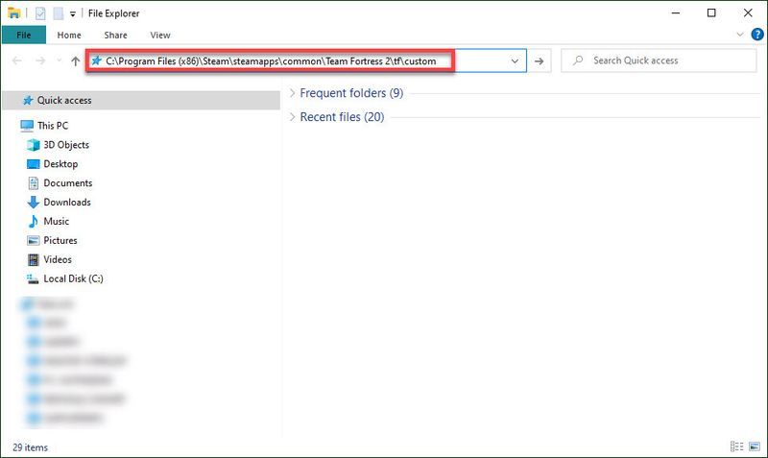The image size is (768, 458).
Task: Close the File Explorer window
Action: (x=748, y=12)
